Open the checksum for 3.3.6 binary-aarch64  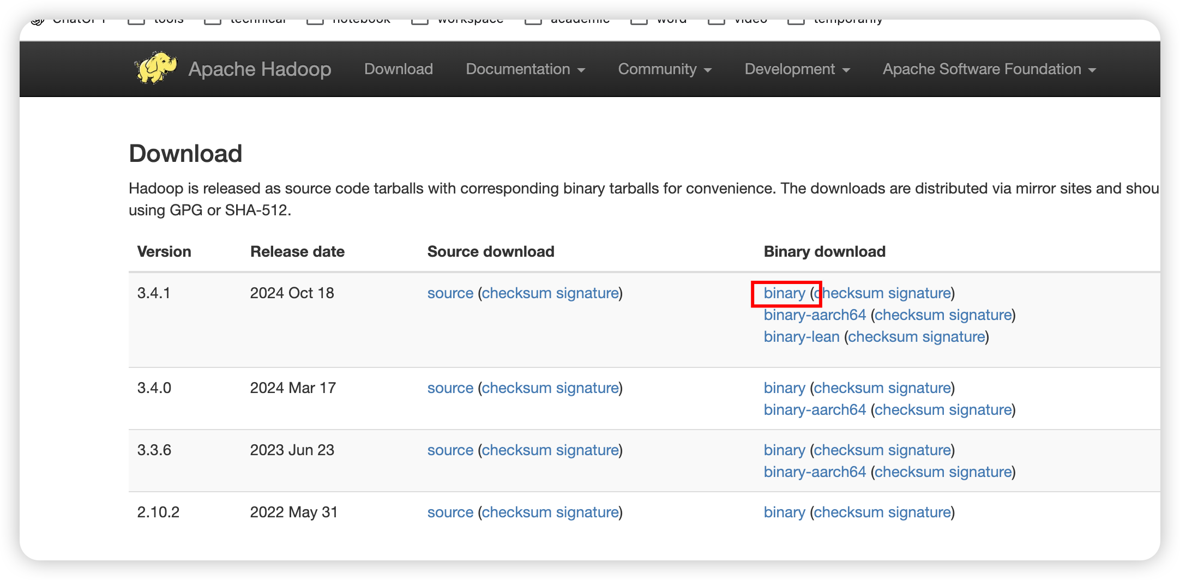(x=909, y=472)
